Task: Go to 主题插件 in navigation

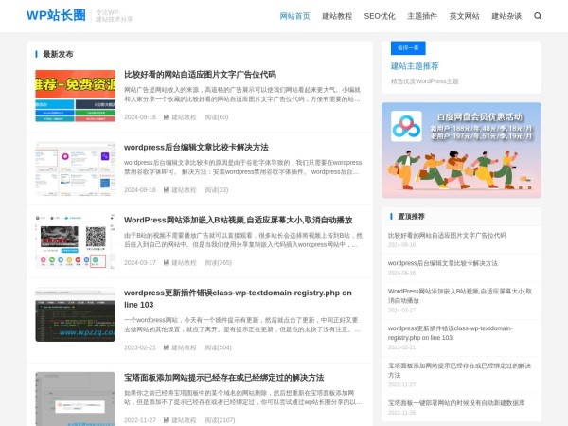Action: 422,16
